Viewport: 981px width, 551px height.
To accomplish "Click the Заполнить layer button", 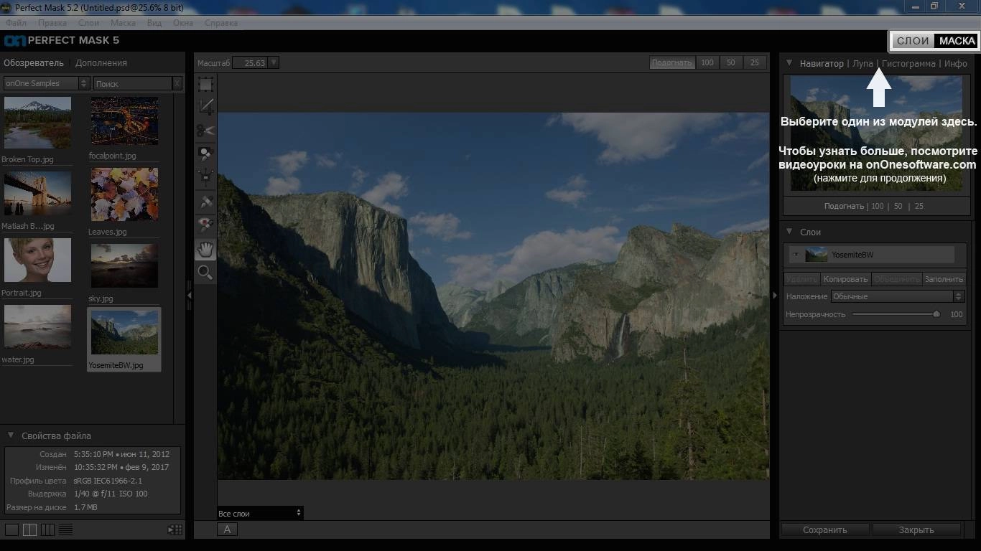I will 944,279.
